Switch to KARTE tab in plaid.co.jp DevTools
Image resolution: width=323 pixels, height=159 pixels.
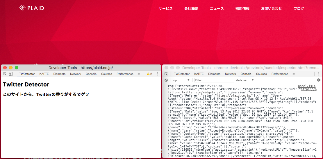coord(44,74)
